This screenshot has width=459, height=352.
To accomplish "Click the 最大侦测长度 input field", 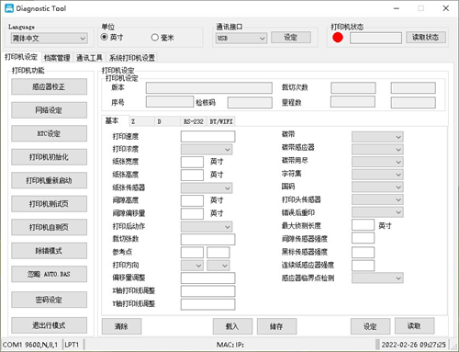I will pos(363,224).
